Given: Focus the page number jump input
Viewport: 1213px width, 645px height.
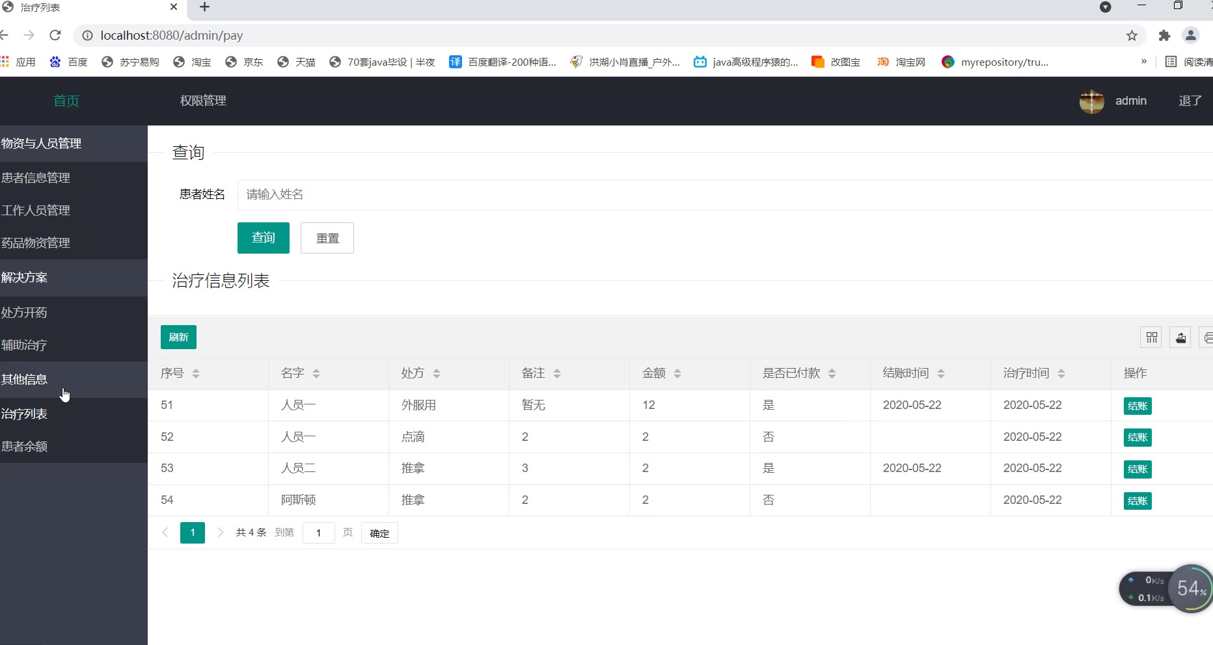Looking at the screenshot, I should (319, 533).
